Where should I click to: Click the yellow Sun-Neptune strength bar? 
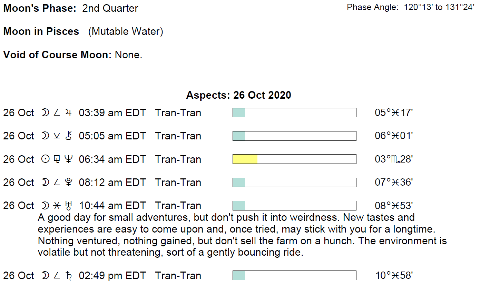tap(245, 159)
